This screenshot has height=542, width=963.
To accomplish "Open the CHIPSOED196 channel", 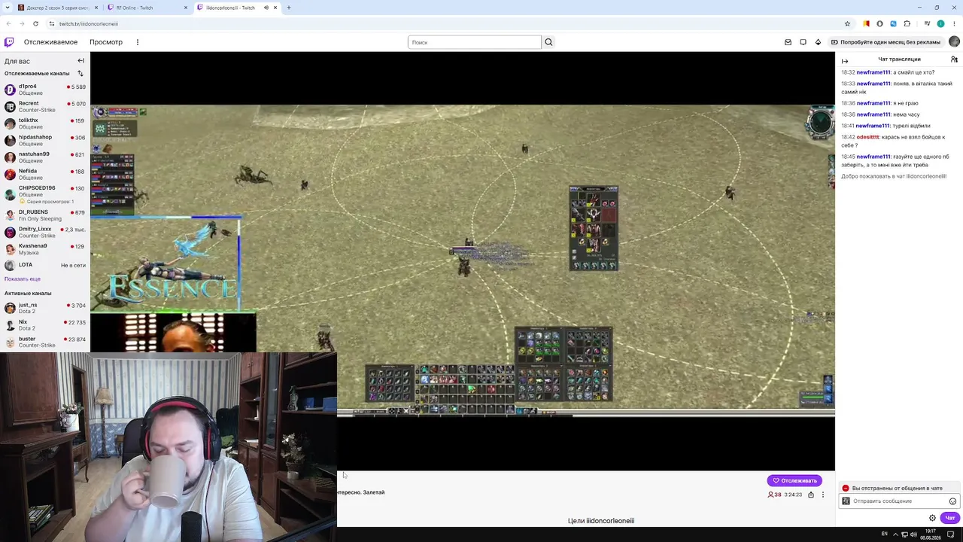I will (45, 194).
